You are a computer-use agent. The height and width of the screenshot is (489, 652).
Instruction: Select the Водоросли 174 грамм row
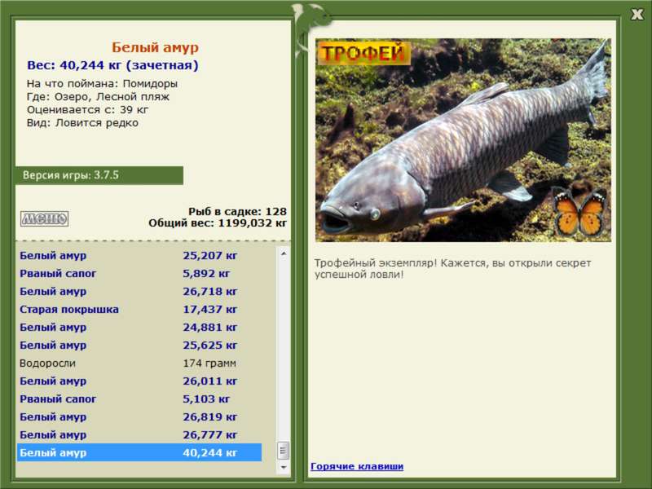[x=139, y=363]
